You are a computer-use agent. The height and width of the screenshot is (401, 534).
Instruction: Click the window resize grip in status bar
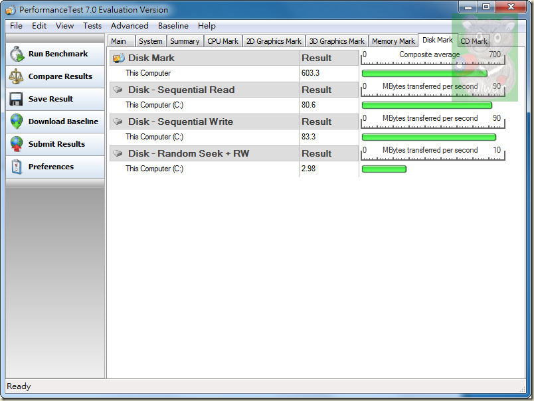click(x=522, y=388)
